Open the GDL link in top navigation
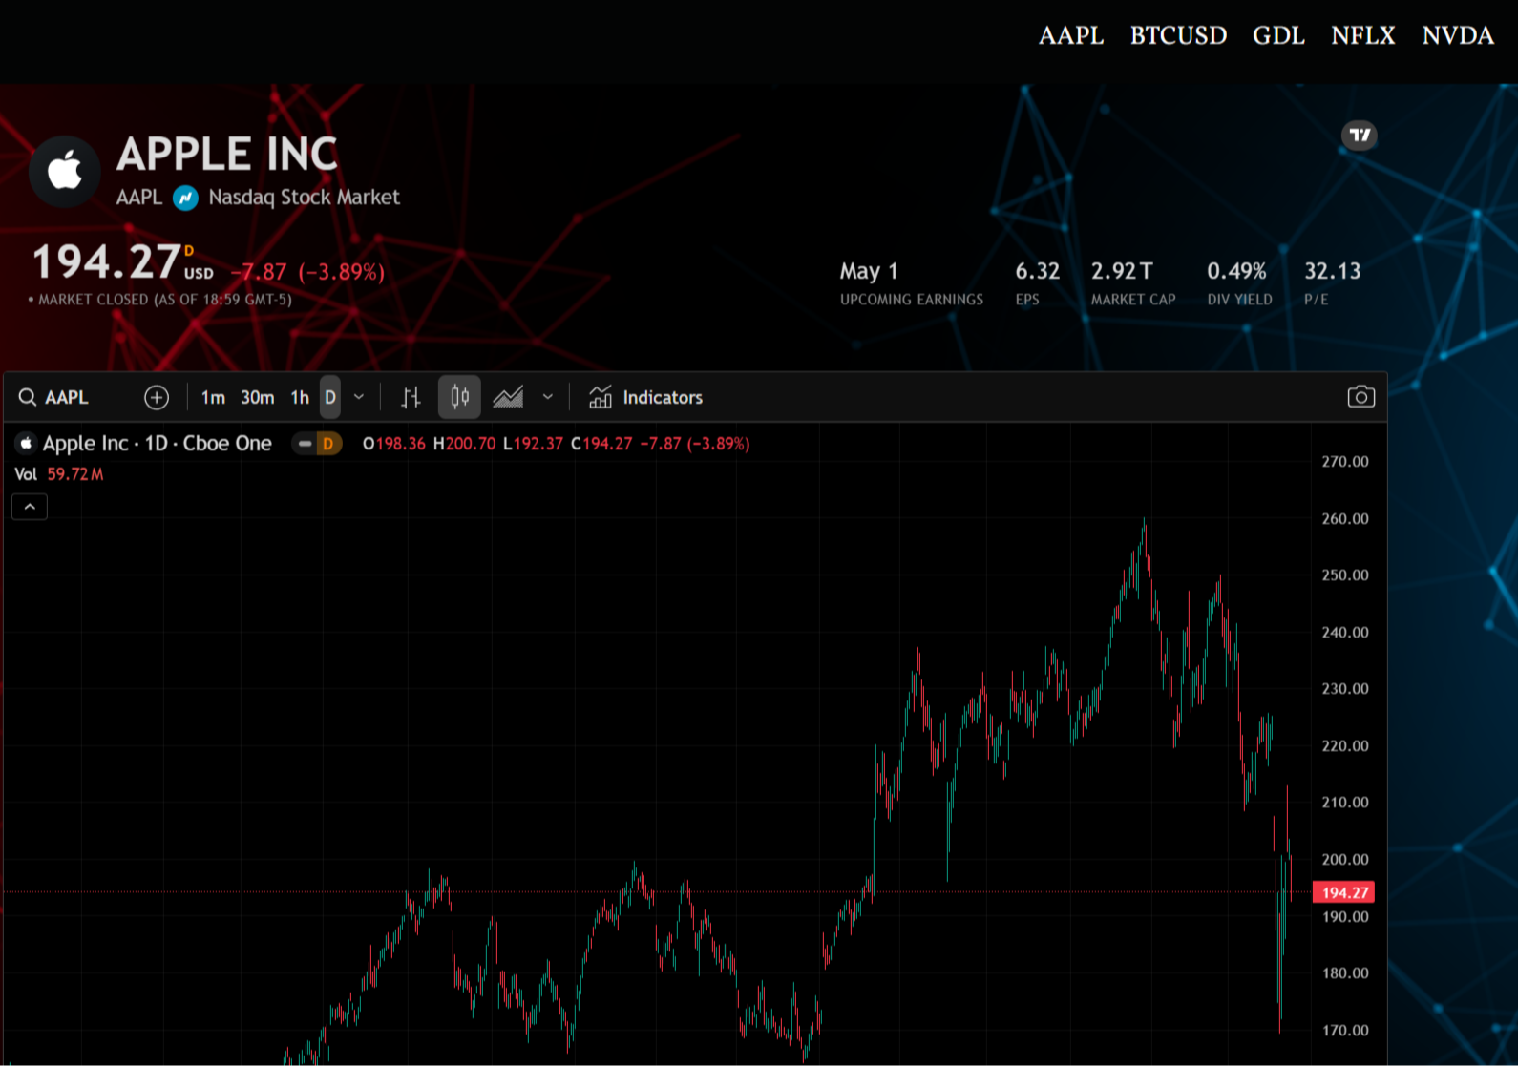Viewport: 1518px width, 1066px height. pos(1279,35)
